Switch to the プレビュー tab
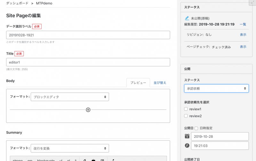 [x=138, y=83]
